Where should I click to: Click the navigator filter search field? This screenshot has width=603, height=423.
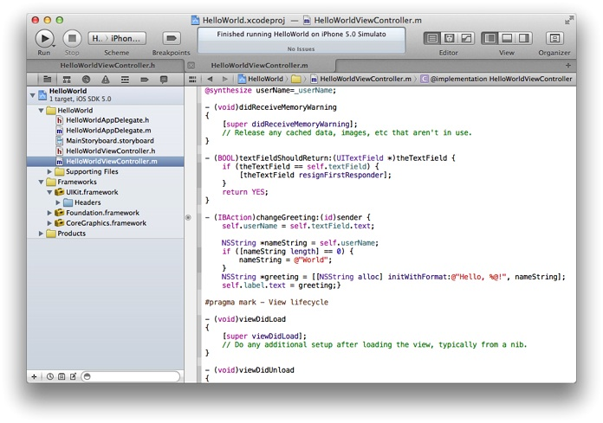(x=131, y=376)
